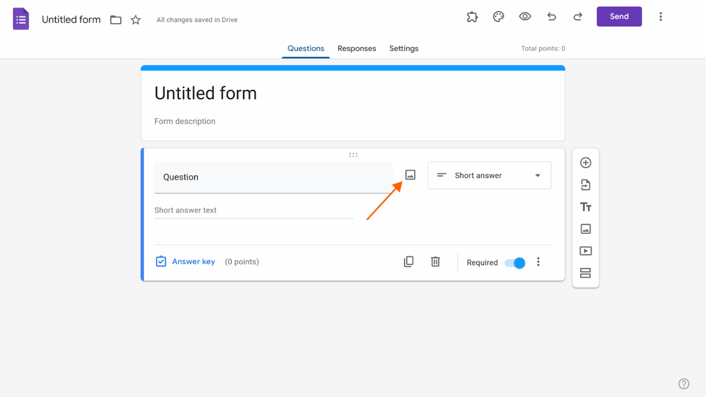Duplicate the current question
The width and height of the screenshot is (706, 397).
[409, 261]
